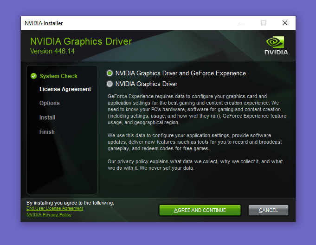316x245 pixels.
Task: Select the Finish step in sidebar
Action: 47,132
